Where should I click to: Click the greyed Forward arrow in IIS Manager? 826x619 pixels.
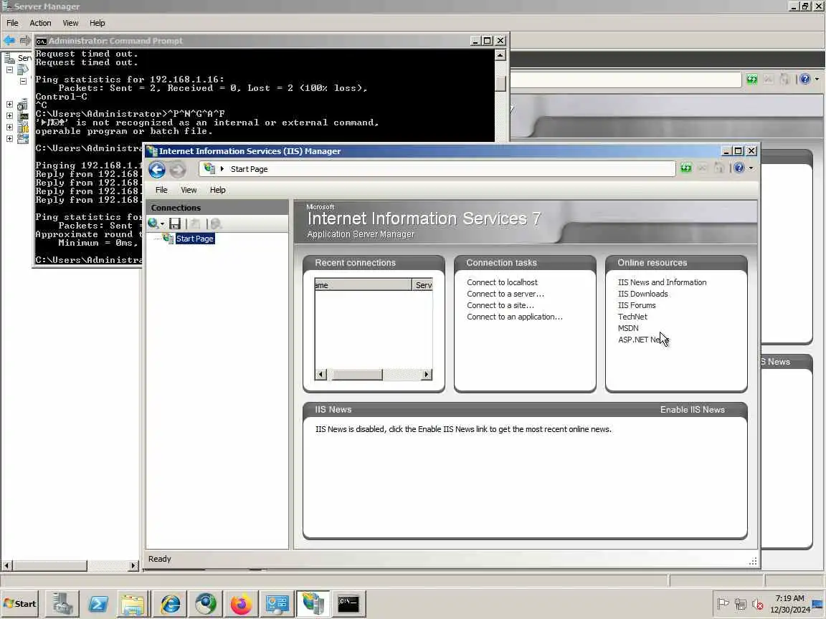click(178, 170)
